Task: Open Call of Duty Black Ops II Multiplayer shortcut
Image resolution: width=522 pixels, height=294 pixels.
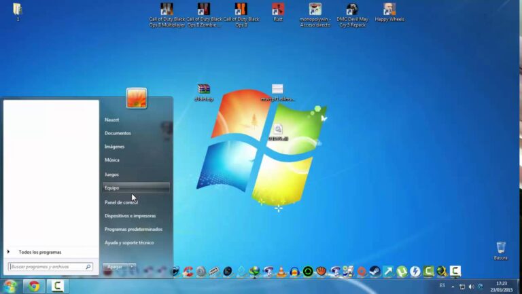Action: [x=167, y=15]
